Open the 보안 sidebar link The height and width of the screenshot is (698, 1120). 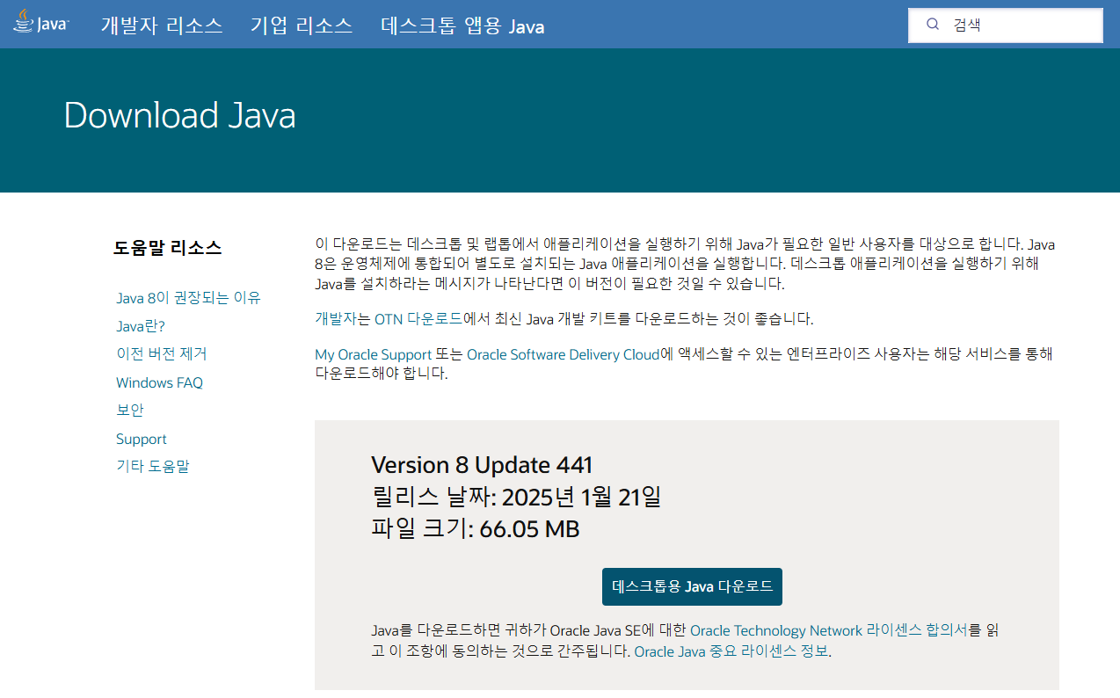(129, 411)
